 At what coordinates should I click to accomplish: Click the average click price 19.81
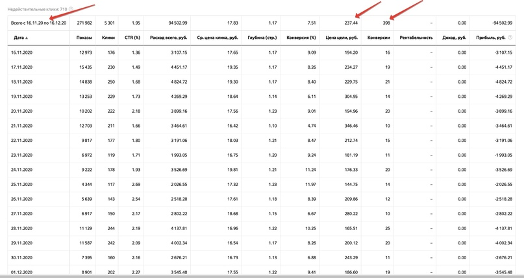point(232,170)
